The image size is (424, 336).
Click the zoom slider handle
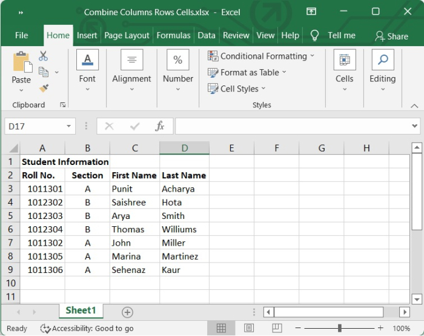click(x=340, y=328)
